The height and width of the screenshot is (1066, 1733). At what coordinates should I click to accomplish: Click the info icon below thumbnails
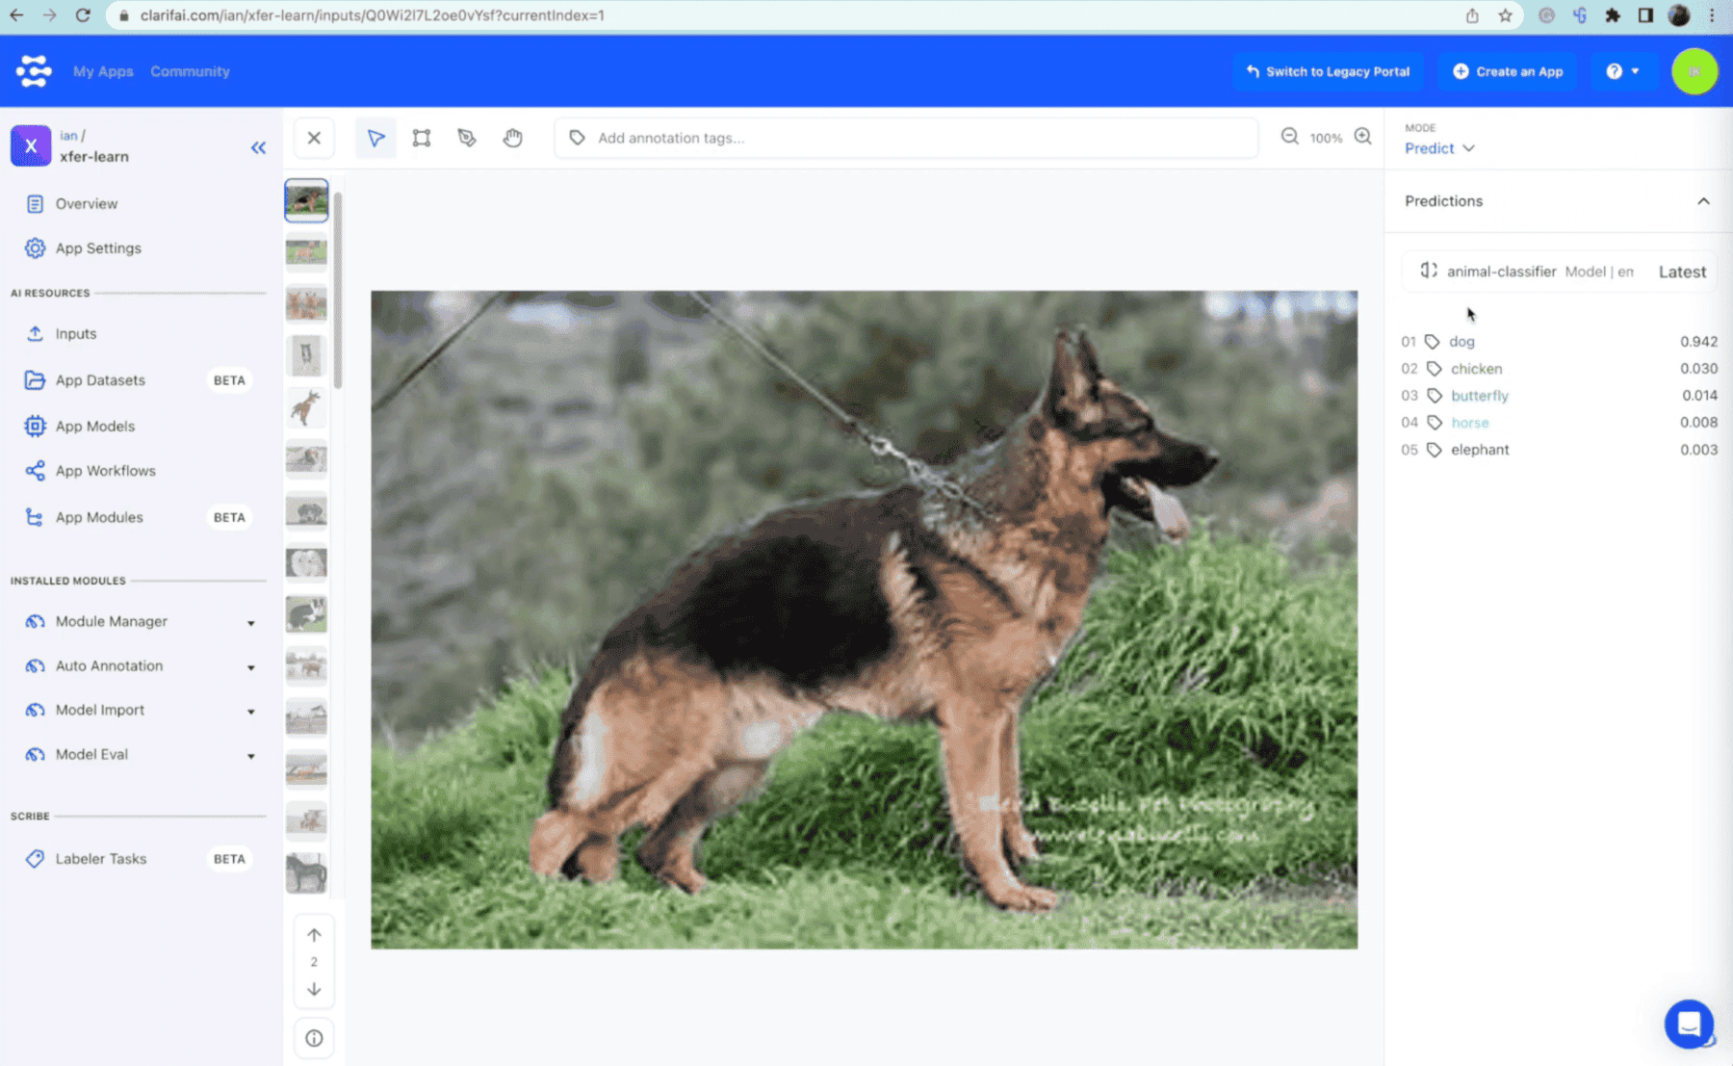pyautogui.click(x=314, y=1038)
